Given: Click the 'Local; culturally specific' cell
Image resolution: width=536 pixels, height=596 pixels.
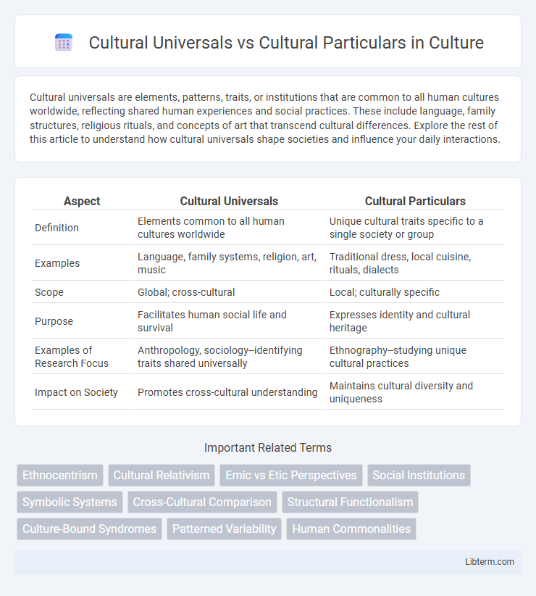Looking at the screenshot, I should coord(415,292).
